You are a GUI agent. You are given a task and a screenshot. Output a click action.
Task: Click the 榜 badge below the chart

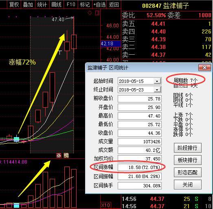[x=66, y=156]
